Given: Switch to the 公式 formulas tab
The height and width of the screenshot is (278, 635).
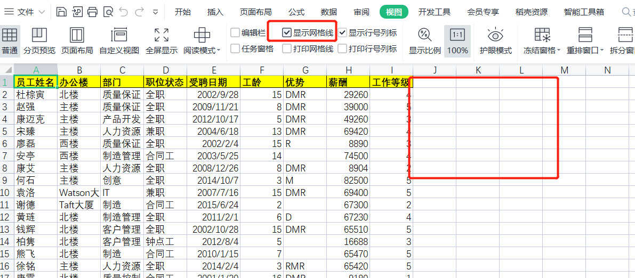Looking at the screenshot, I should 296,12.
